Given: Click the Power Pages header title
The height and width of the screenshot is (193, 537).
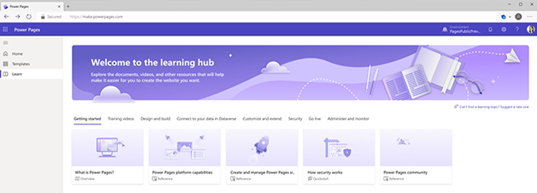Looking at the screenshot, I should (27, 30).
